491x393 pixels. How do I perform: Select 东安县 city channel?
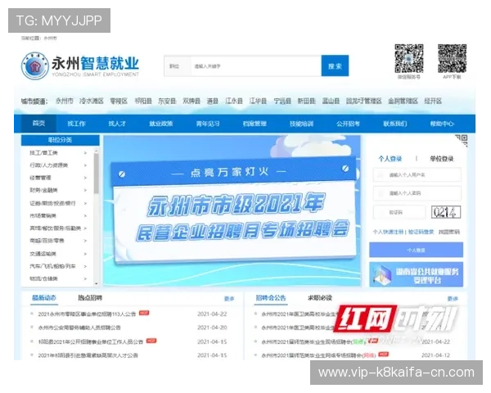click(167, 101)
